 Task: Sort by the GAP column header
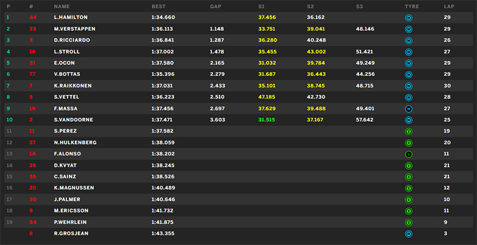215,6
